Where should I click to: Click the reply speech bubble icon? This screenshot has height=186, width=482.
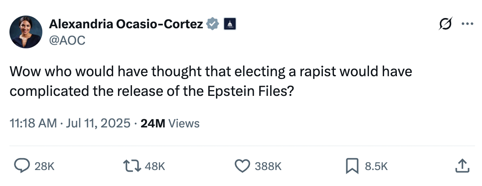[x=21, y=166]
